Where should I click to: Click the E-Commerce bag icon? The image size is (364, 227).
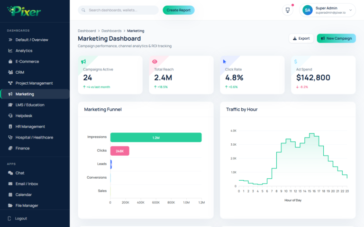pyautogui.click(x=10, y=61)
